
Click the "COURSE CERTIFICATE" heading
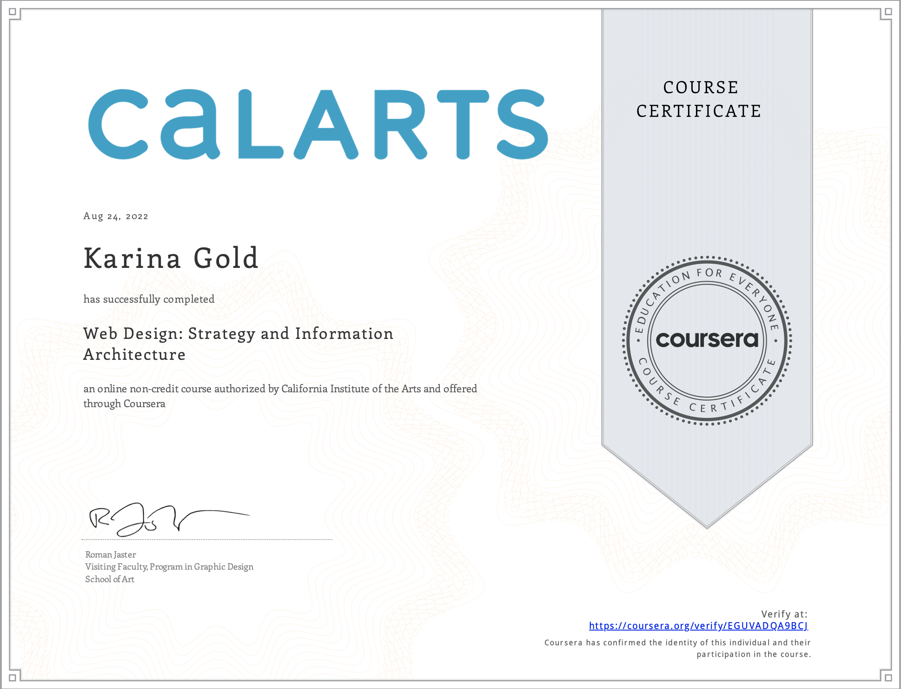[699, 99]
